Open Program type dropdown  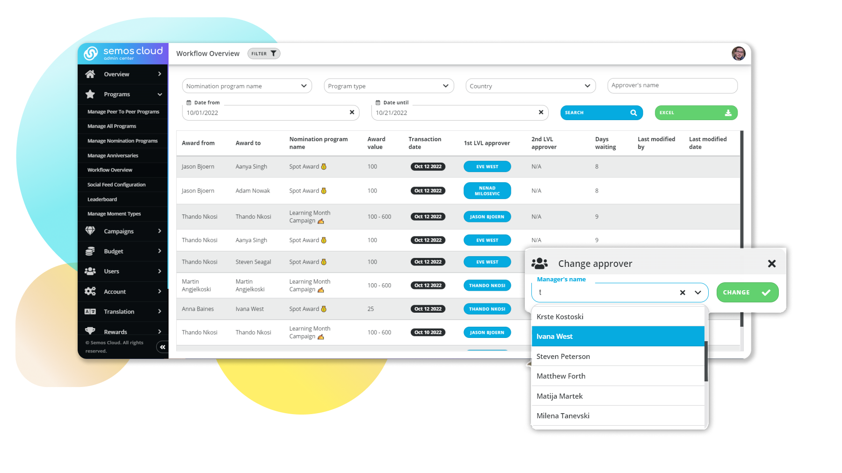click(x=389, y=86)
